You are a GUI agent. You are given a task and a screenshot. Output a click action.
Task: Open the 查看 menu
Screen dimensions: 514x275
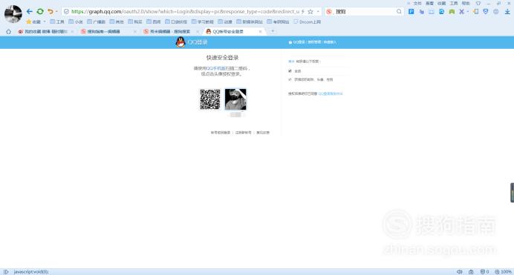429,3
